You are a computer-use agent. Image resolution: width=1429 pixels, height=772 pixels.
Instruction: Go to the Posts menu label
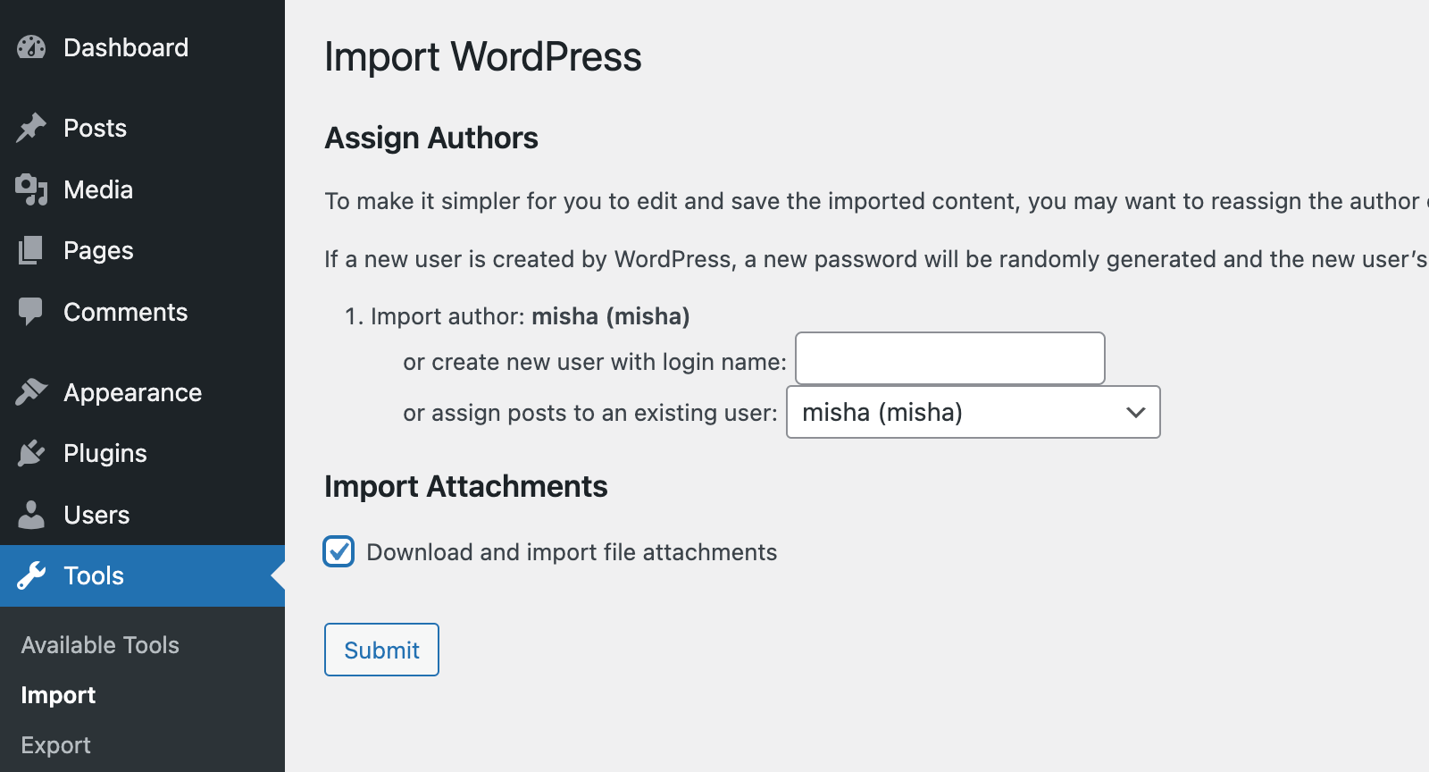coord(95,128)
